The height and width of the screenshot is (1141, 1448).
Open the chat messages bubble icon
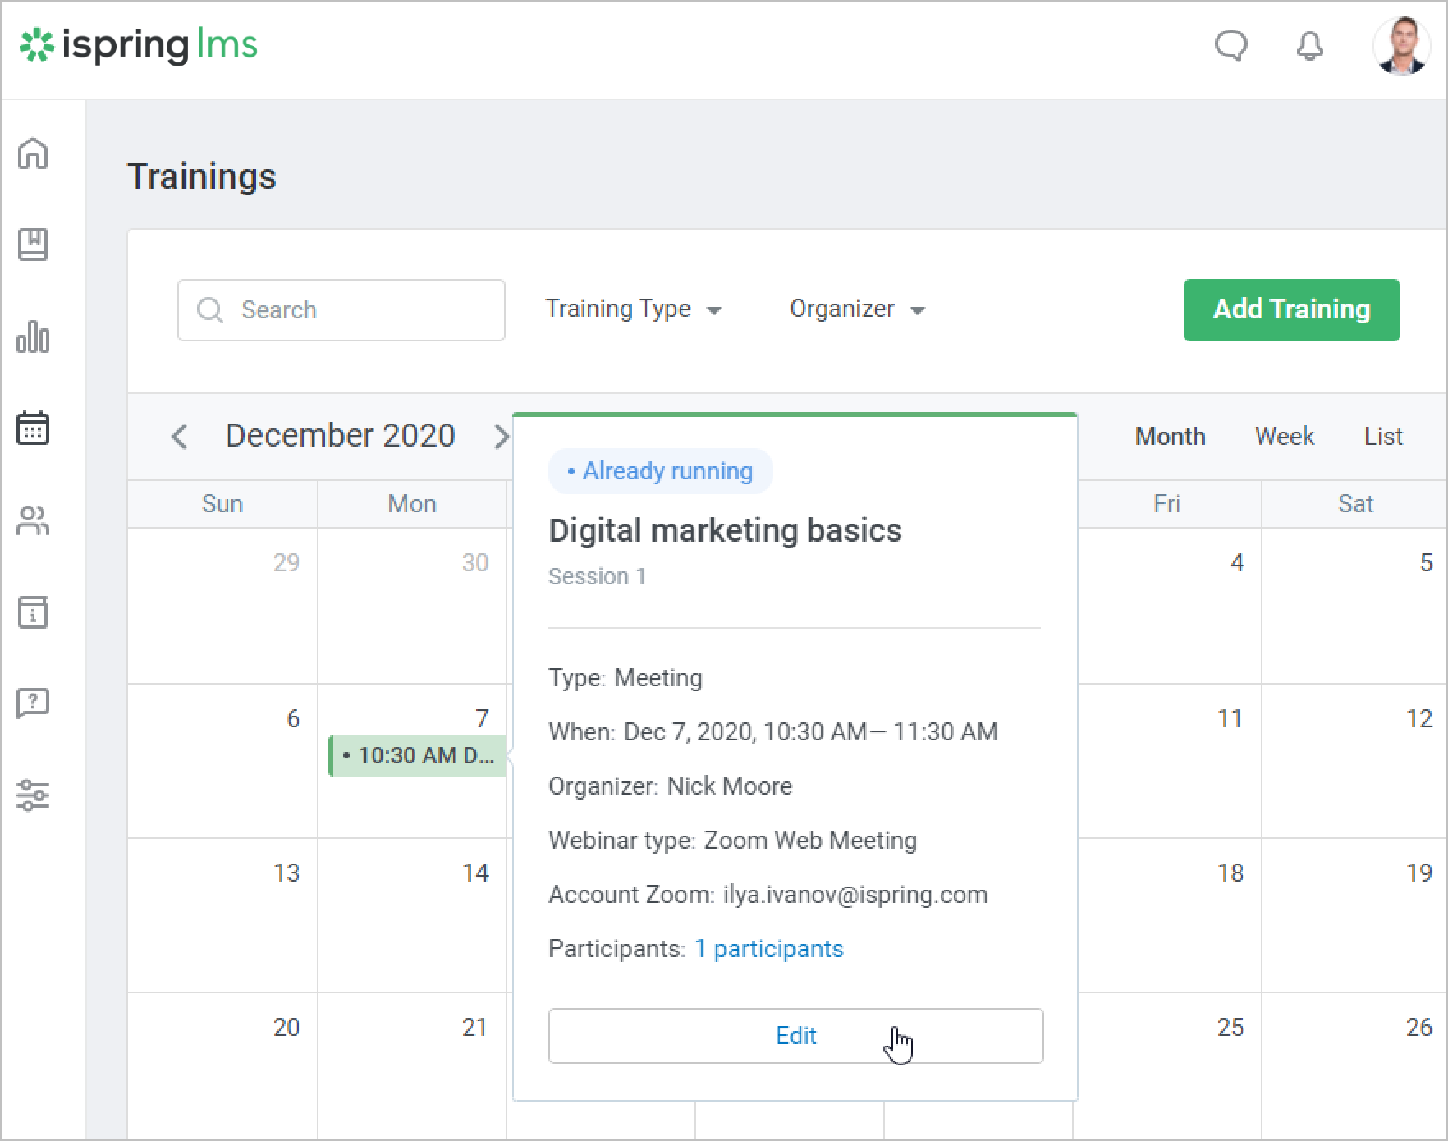tap(1230, 46)
